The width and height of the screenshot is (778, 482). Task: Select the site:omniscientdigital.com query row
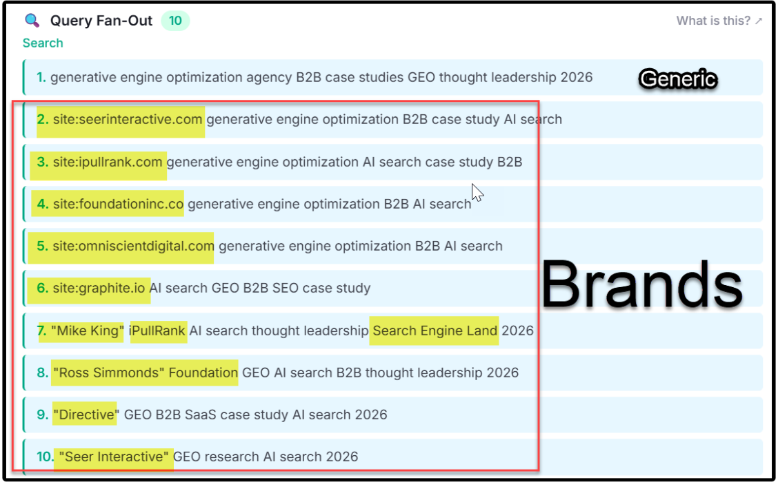click(x=392, y=247)
